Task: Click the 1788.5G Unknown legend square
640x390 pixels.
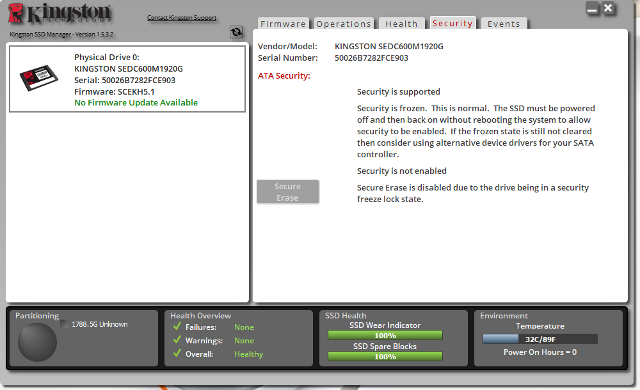Action: click(65, 324)
